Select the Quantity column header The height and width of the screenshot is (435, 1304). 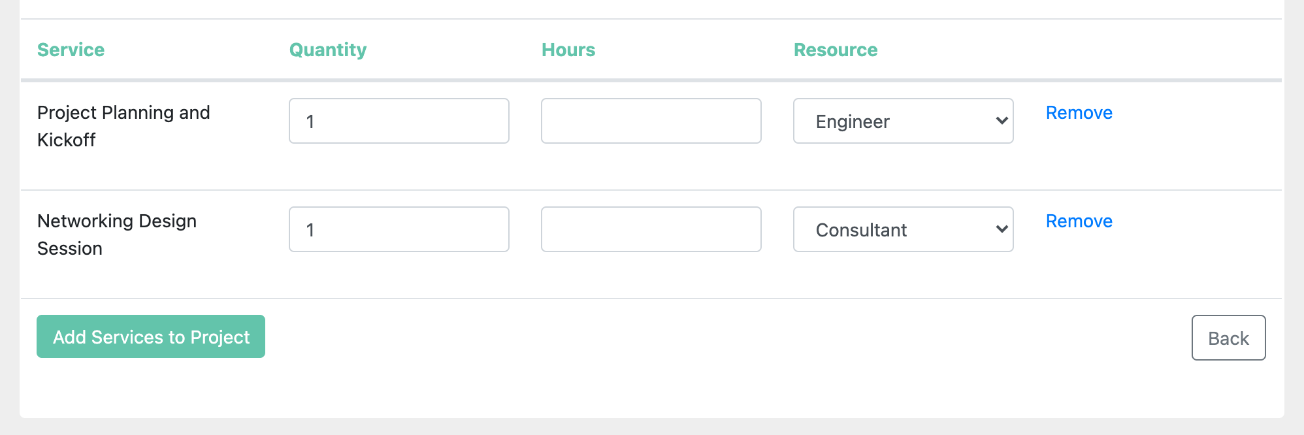pos(328,50)
